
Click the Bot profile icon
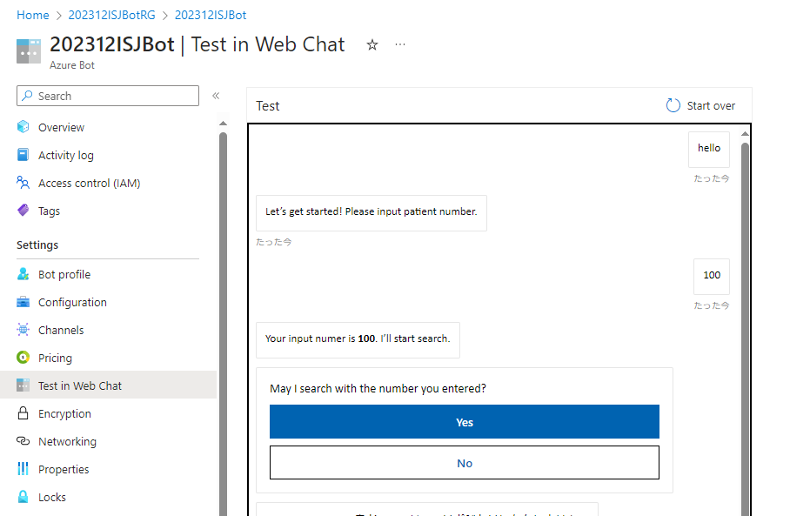tap(23, 274)
